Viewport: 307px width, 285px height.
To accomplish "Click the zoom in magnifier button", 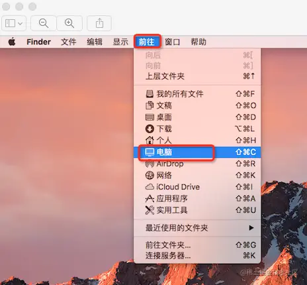I will tap(69, 23).
